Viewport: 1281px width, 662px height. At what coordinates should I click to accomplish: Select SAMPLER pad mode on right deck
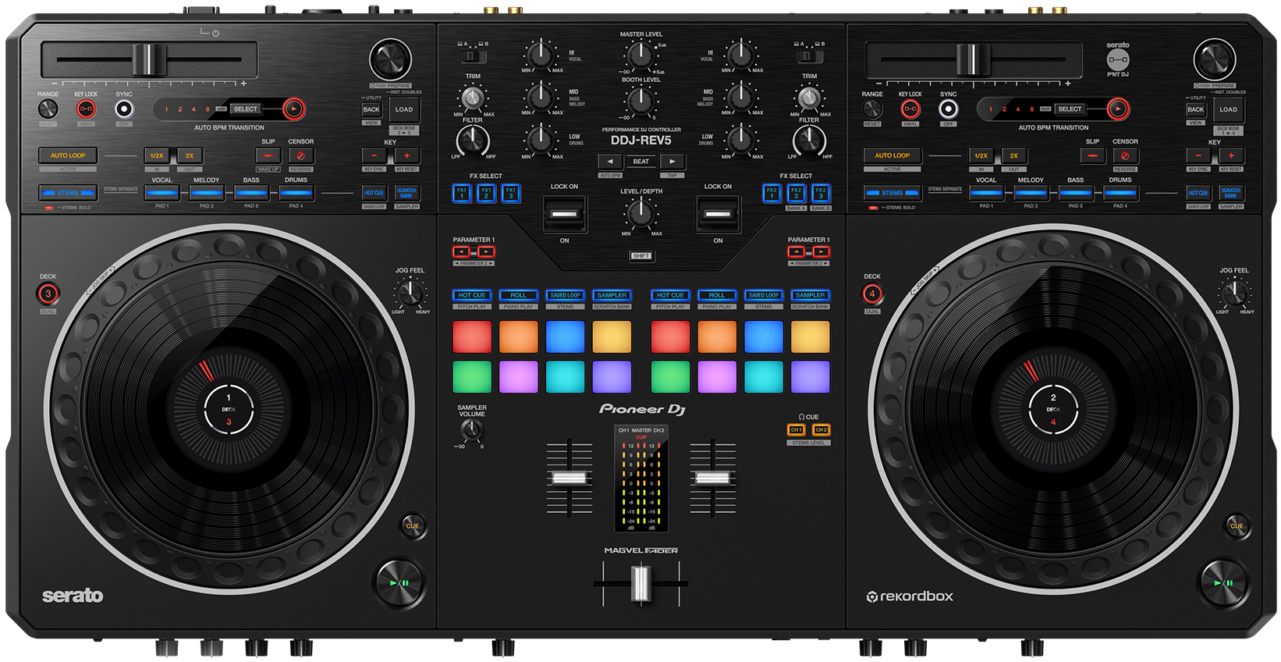click(810, 295)
